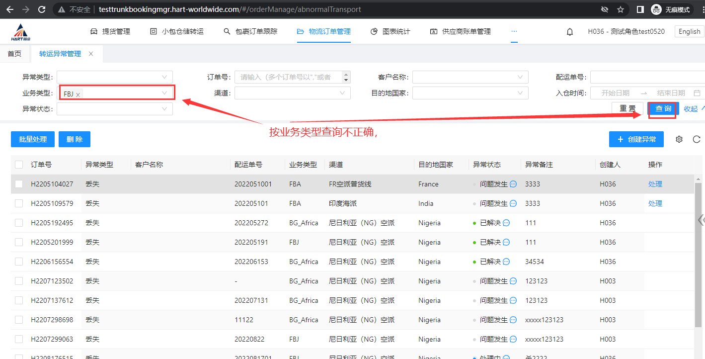
Task: Open the more menu ellipsis in navigation
Action: click(514, 31)
